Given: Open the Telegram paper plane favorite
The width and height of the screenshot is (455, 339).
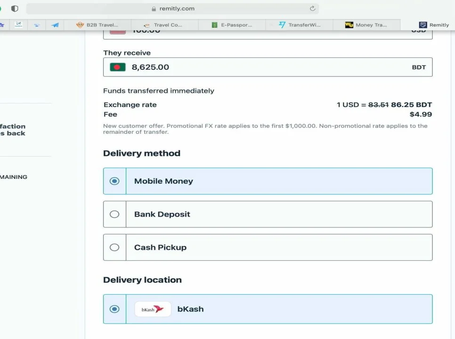Looking at the screenshot, I should click(55, 25).
